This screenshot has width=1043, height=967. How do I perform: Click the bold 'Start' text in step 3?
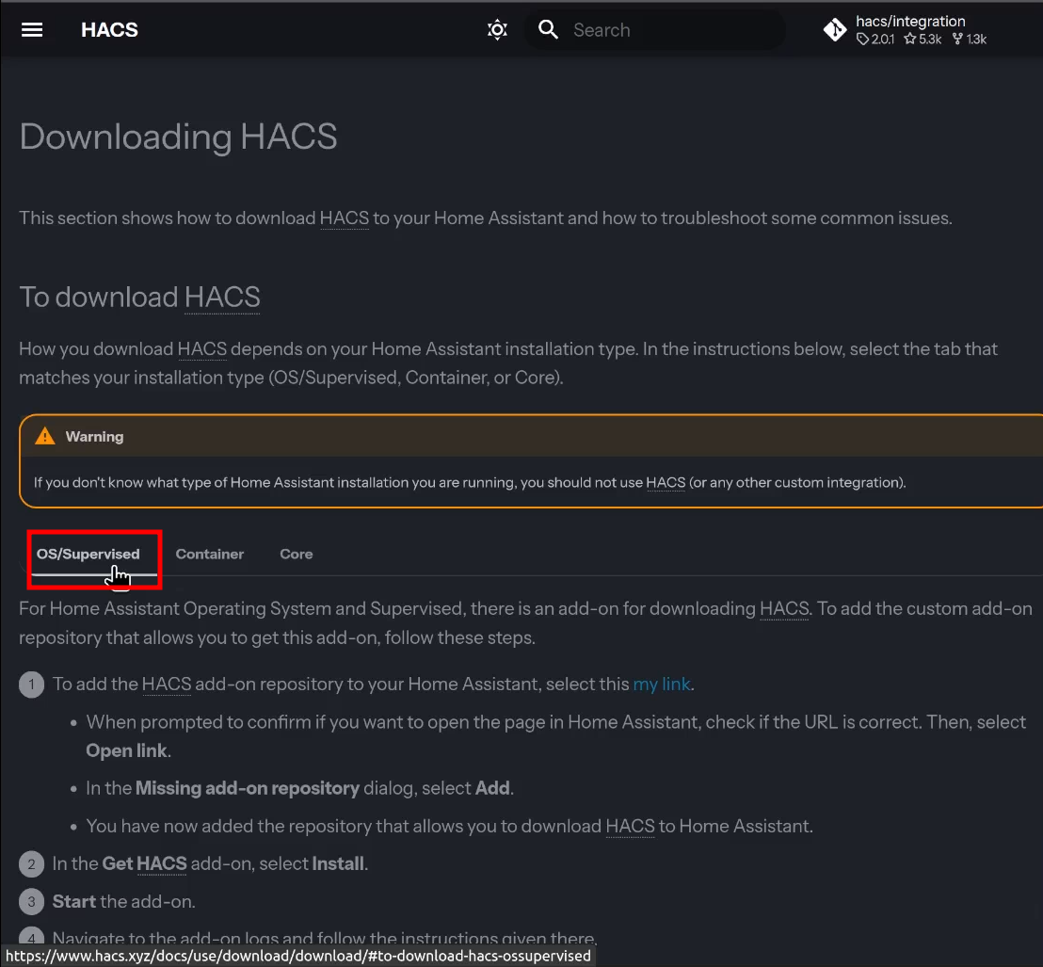coord(74,902)
